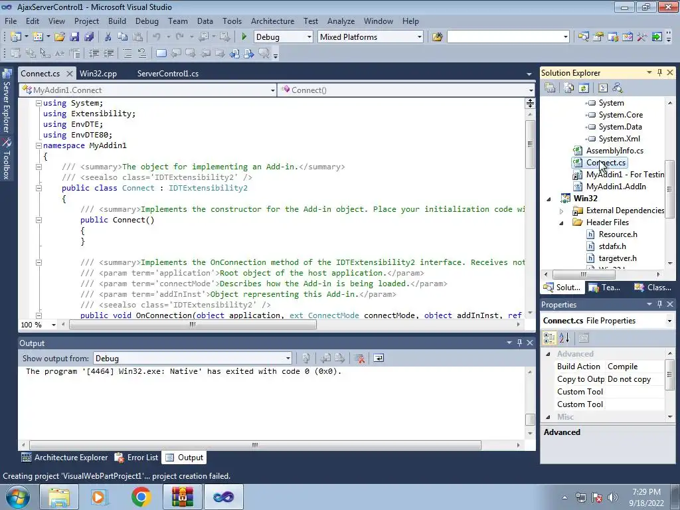This screenshot has height=510, width=680.
Task: Open the Properties Window toolbar icon
Action: click(598, 37)
